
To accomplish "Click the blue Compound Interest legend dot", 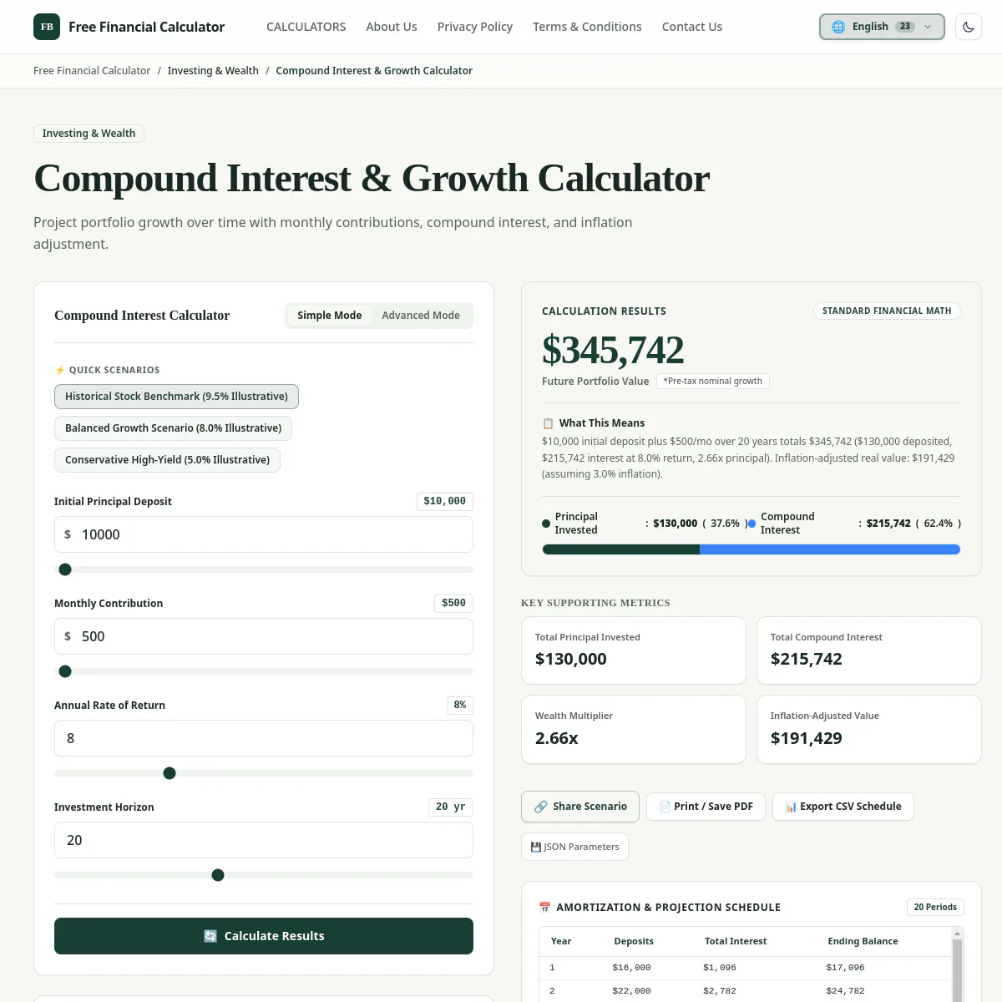I will (x=751, y=524).
